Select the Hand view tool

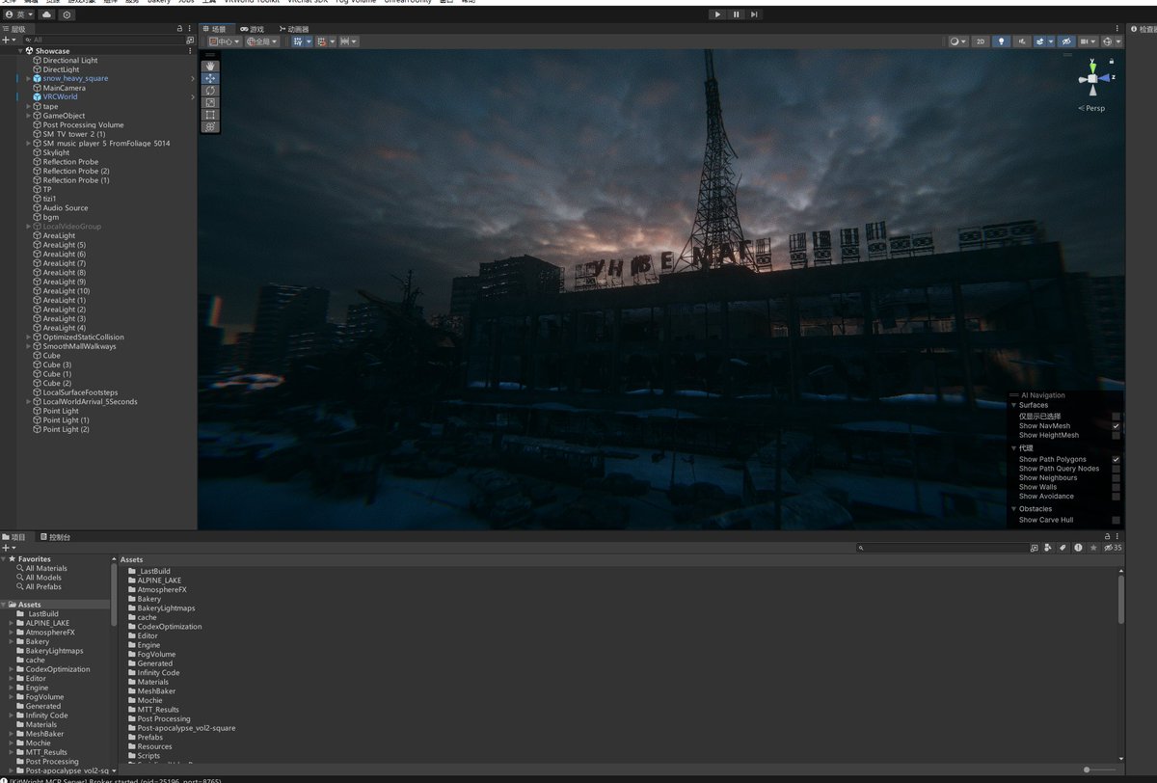click(211, 67)
